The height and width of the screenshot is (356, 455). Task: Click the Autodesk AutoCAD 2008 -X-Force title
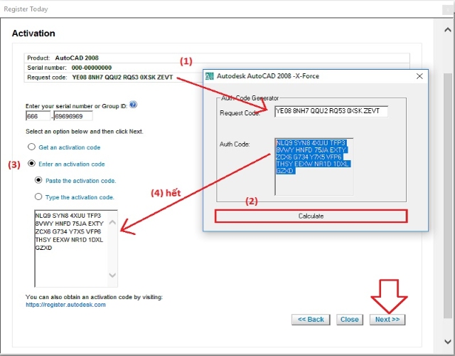tap(268, 76)
